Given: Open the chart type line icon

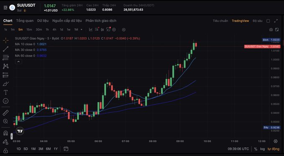Looking at the screenshot, I should [x=91, y=30].
